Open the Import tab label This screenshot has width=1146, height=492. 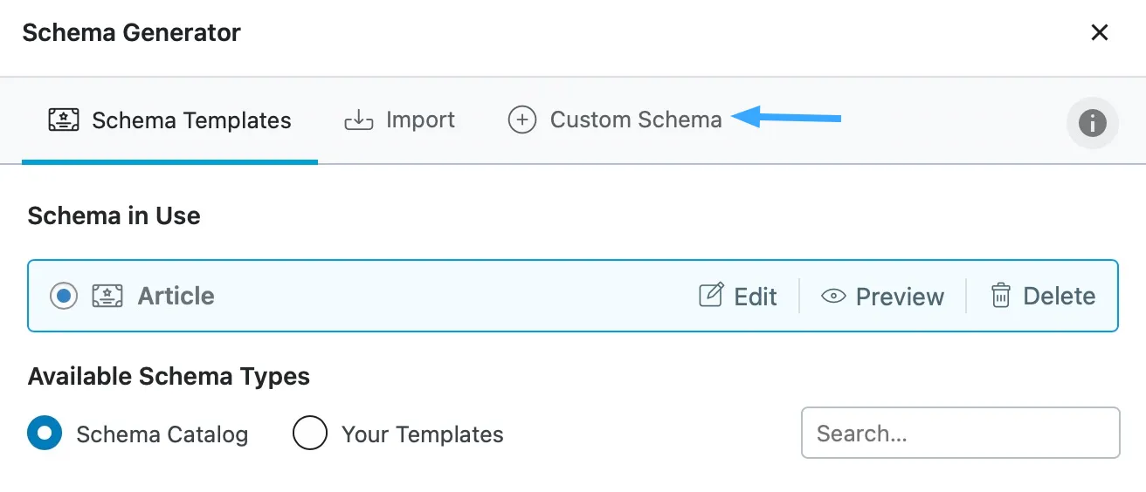[x=420, y=120]
